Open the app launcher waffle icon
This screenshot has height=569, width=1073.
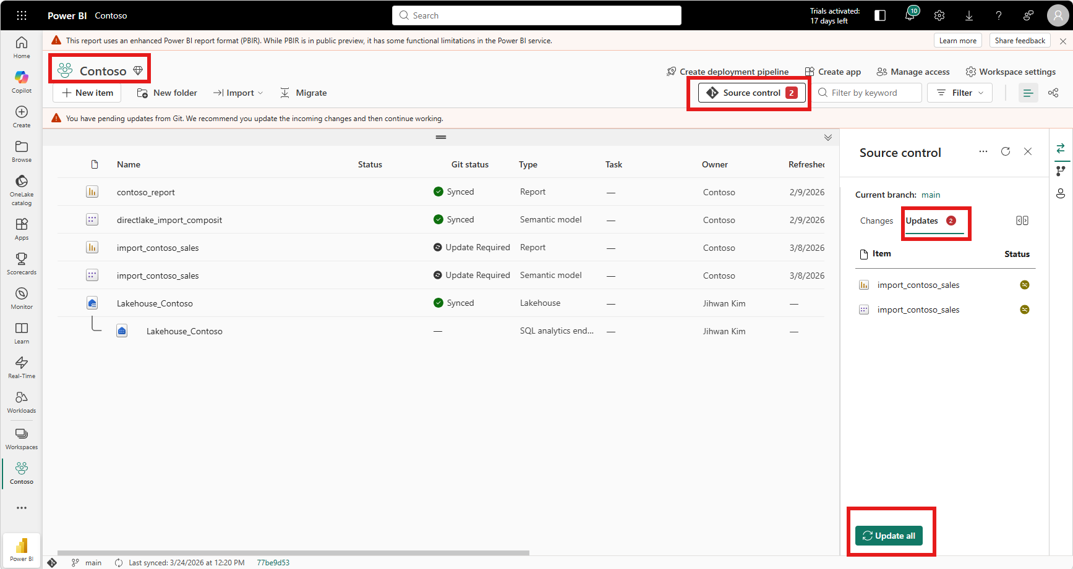coord(22,15)
